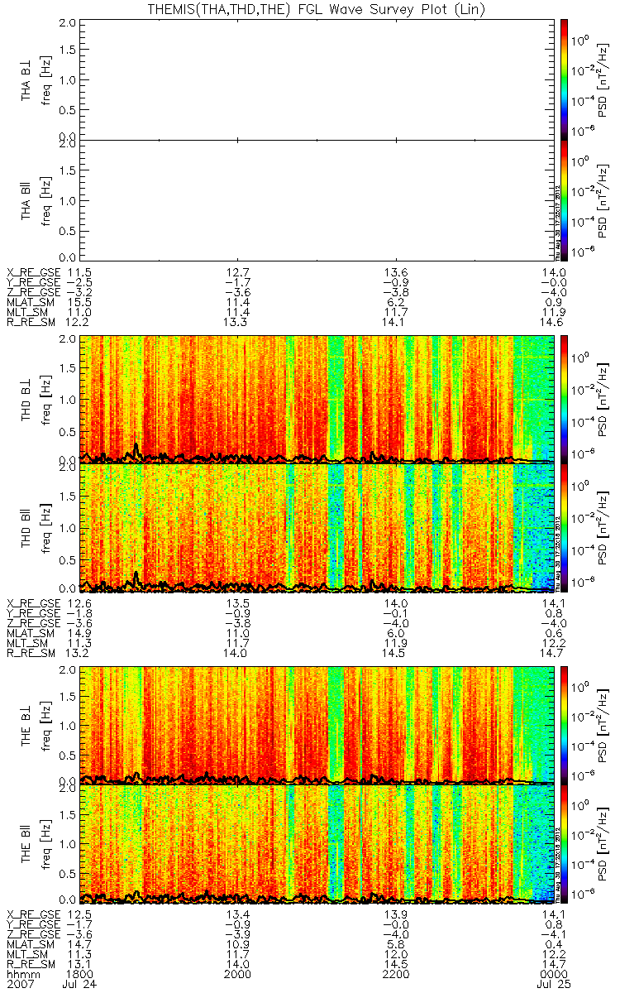Click the 'THD B⊥' vertical axis label
This screenshot has height=993, width=620.
tap(26, 399)
